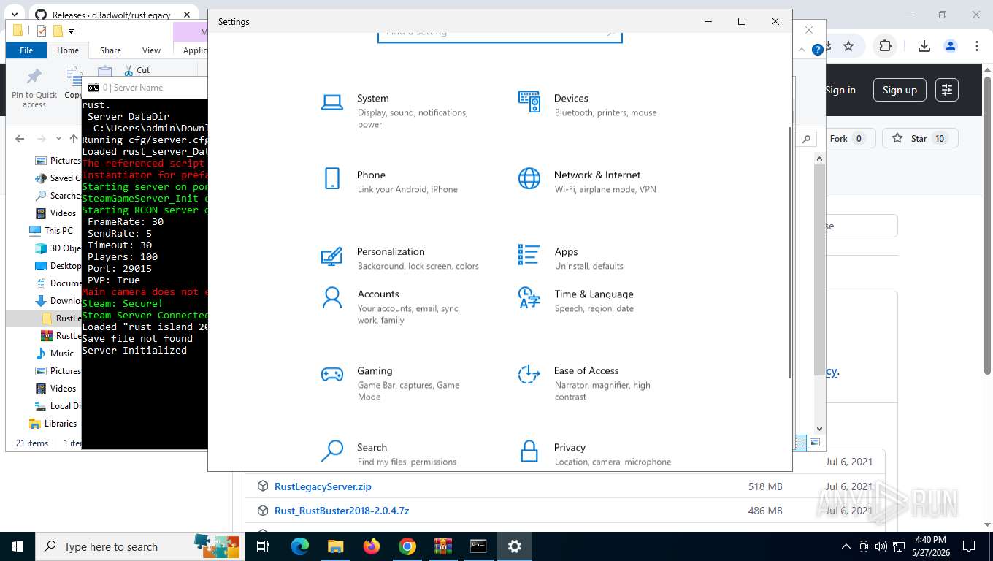
Task: Click the taskbar search box
Action: click(142, 546)
